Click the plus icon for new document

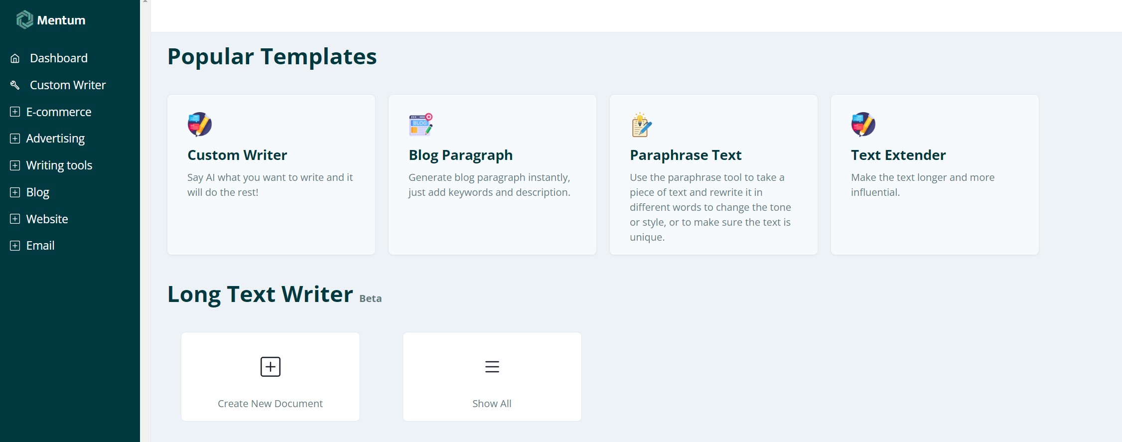click(x=271, y=367)
